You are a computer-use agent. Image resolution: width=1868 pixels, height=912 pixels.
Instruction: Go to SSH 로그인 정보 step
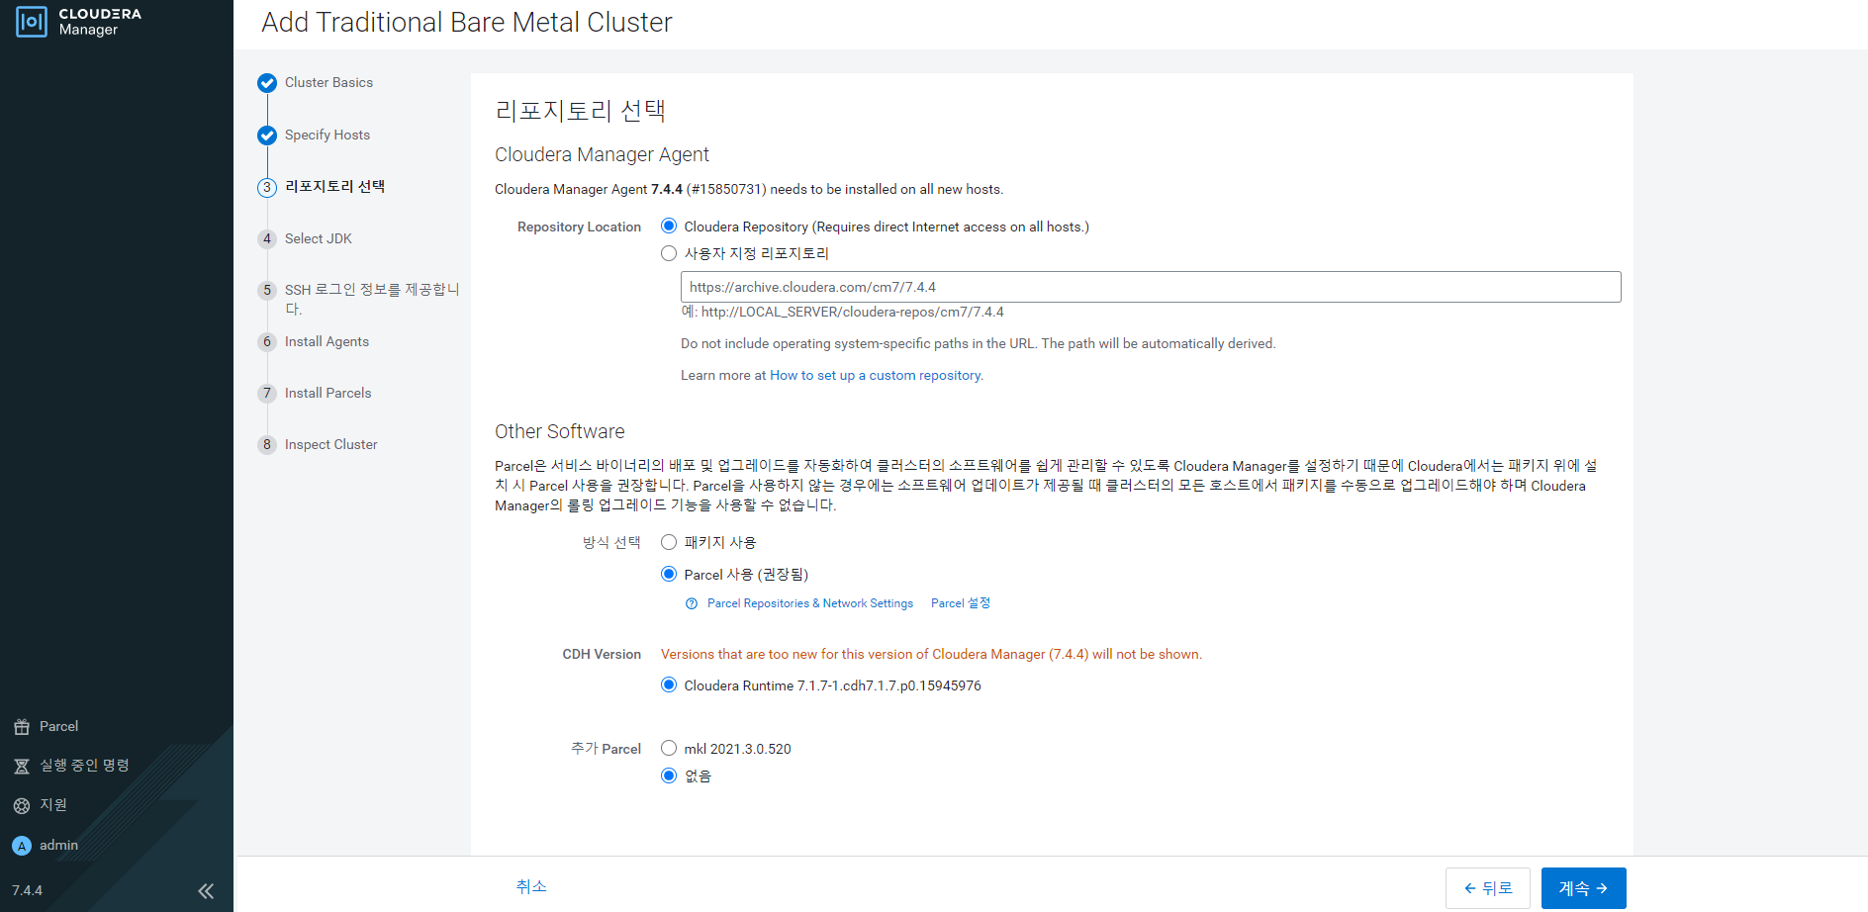pyautogui.click(x=372, y=299)
